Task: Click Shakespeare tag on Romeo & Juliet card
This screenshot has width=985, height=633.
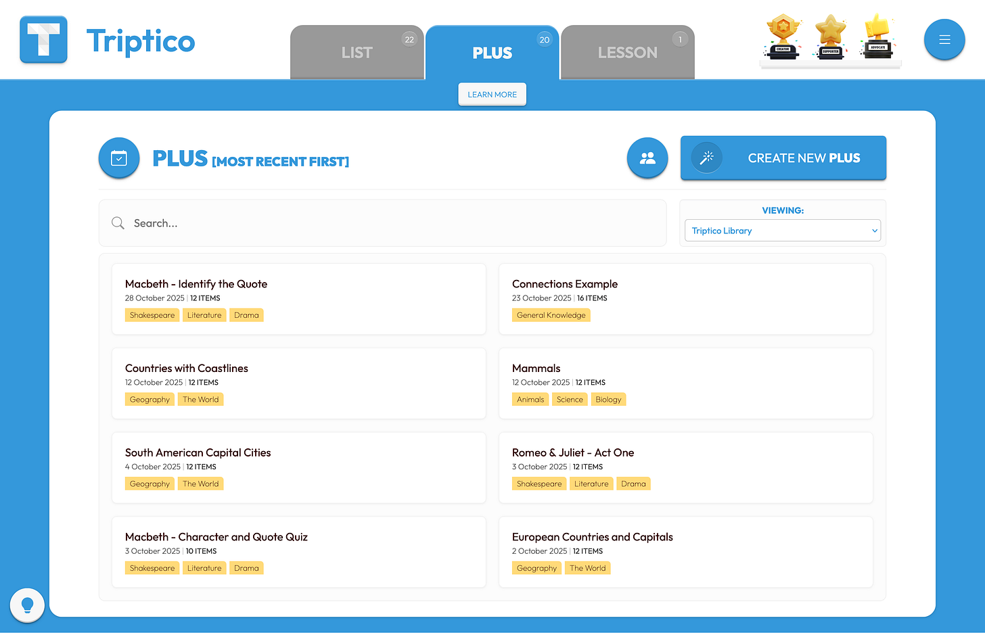Action: (539, 484)
